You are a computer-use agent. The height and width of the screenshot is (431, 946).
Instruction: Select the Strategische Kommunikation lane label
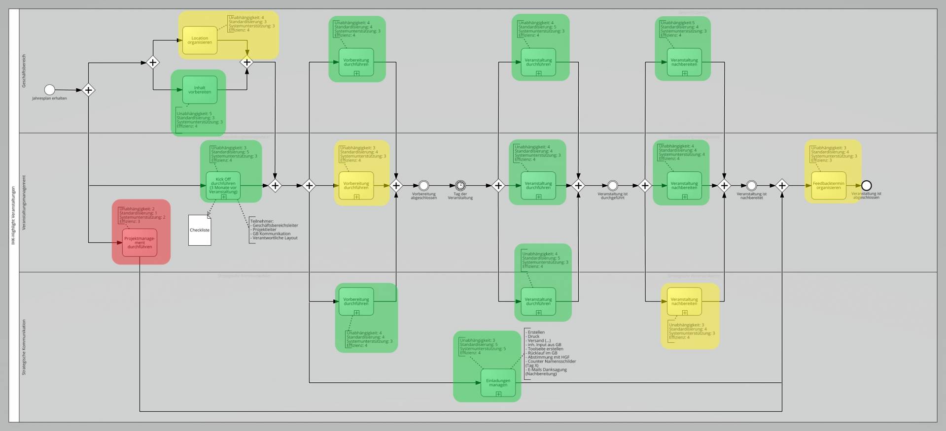pos(24,347)
